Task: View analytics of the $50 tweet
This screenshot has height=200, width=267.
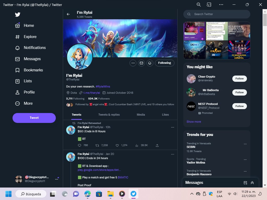Action: point(137,145)
